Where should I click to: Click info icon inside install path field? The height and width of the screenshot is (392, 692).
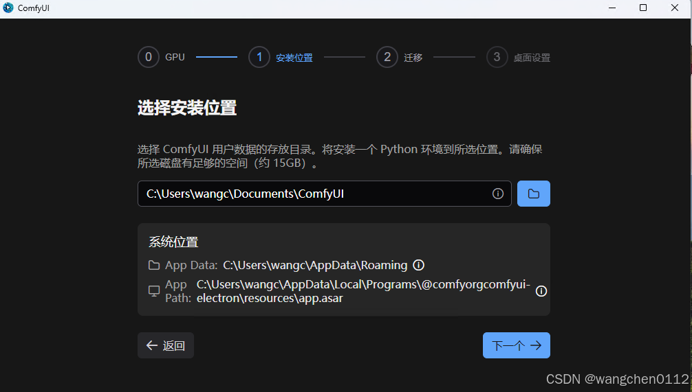(498, 194)
